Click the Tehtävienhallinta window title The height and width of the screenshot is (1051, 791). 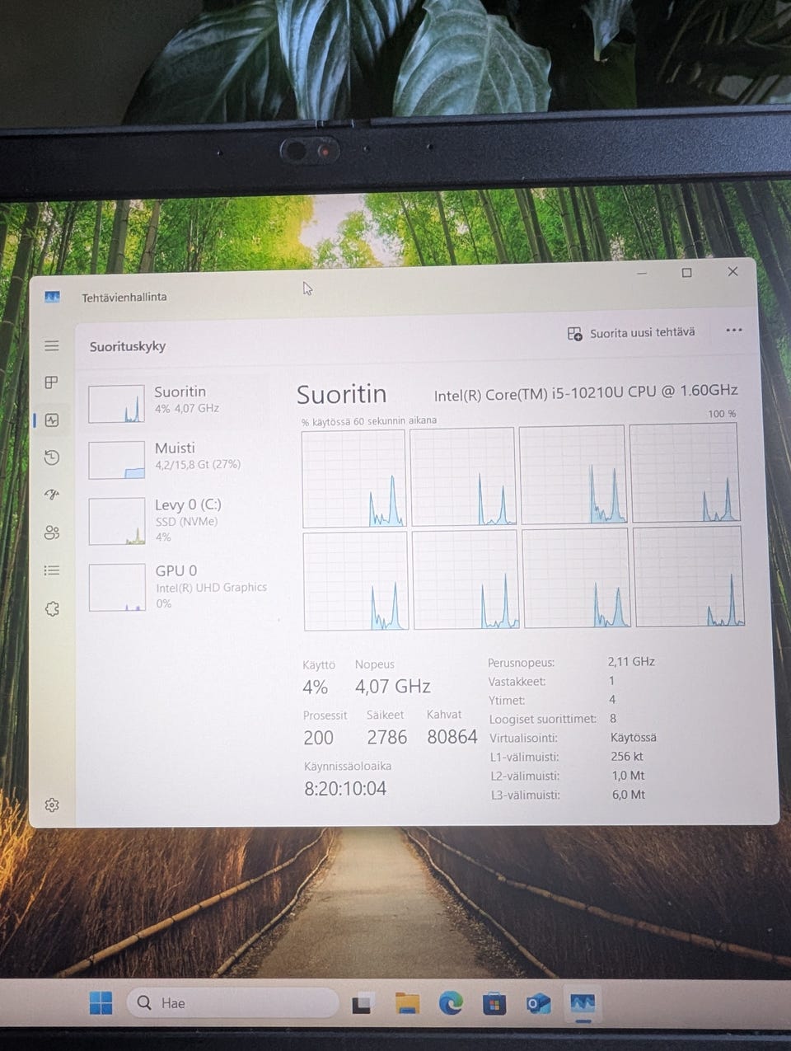pos(124,297)
